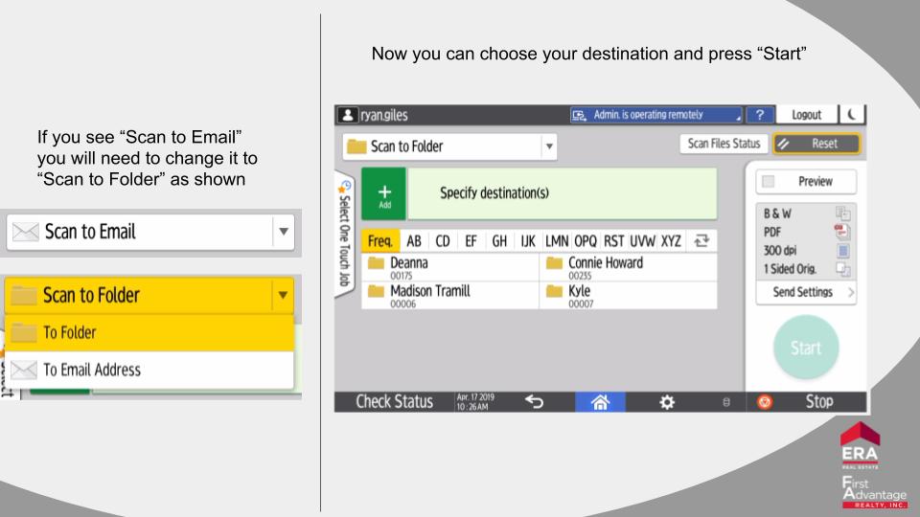
Task: Switch to the GH tab
Action: tap(499, 241)
